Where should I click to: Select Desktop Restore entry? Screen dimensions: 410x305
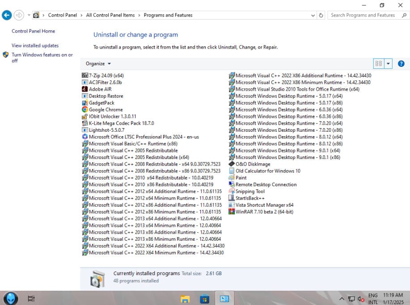(102, 96)
